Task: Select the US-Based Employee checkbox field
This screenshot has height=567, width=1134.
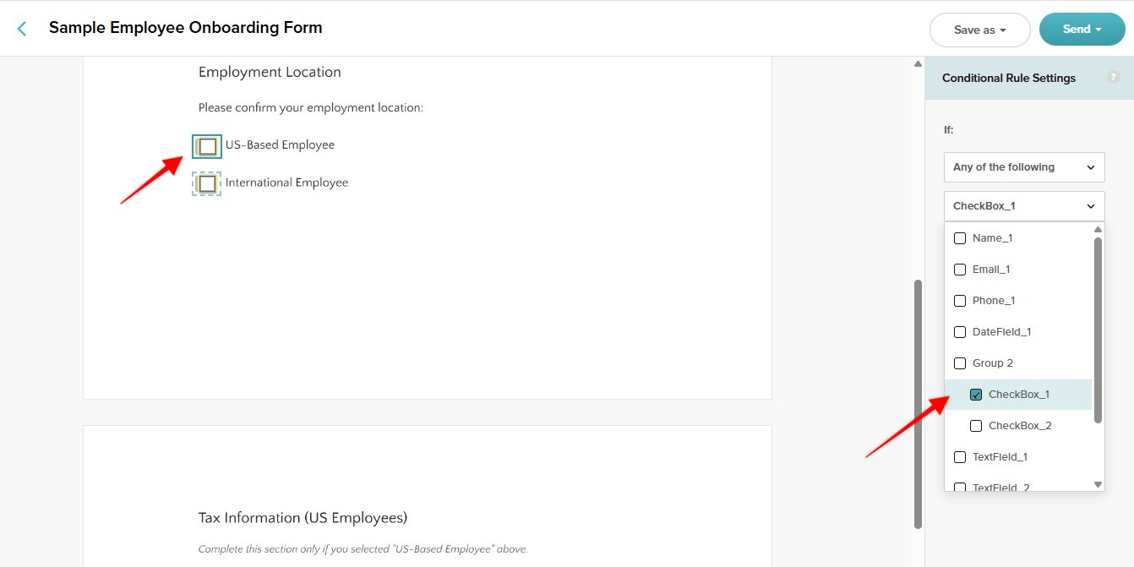Action: click(207, 146)
